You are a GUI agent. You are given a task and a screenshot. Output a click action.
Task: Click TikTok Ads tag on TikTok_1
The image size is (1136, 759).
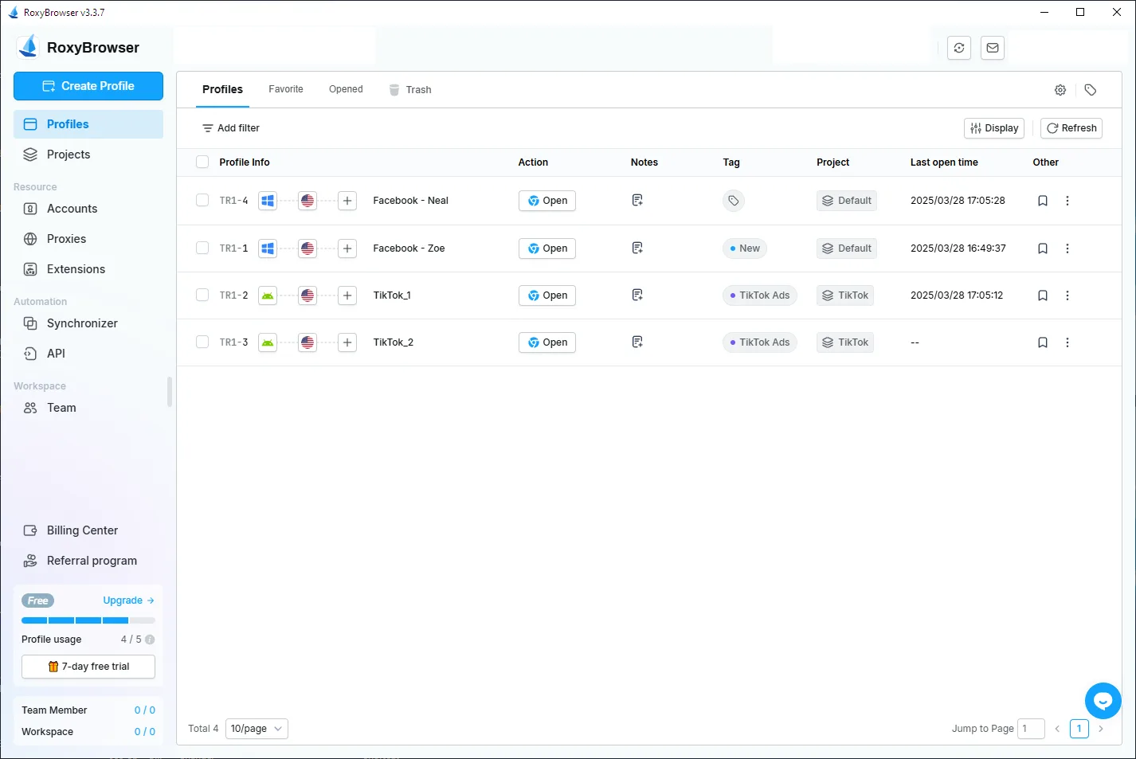coord(760,295)
